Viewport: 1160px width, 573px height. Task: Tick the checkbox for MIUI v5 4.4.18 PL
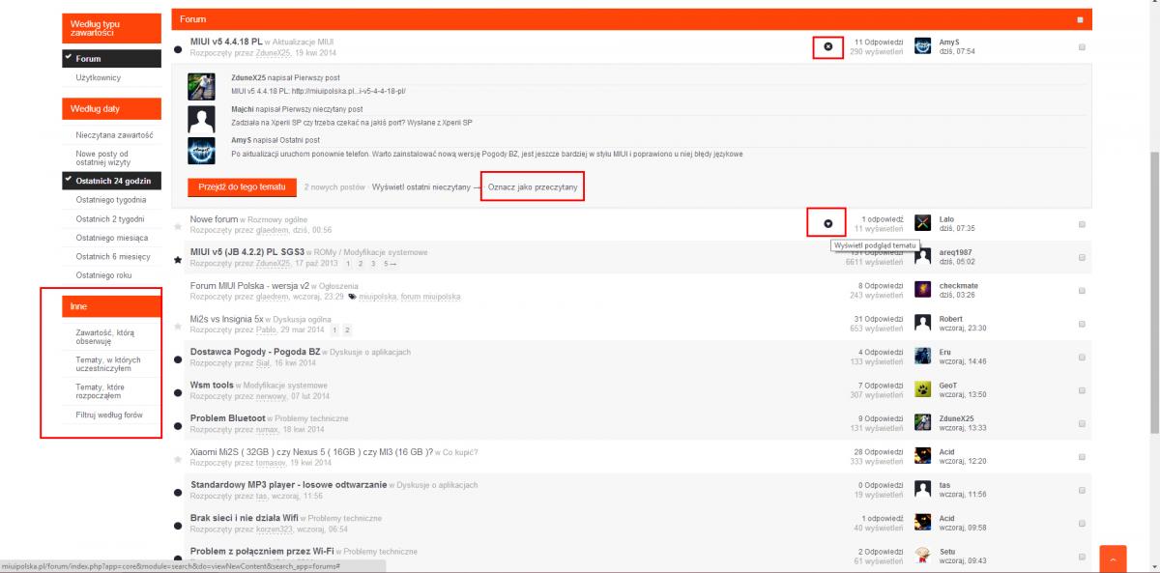(1082, 46)
